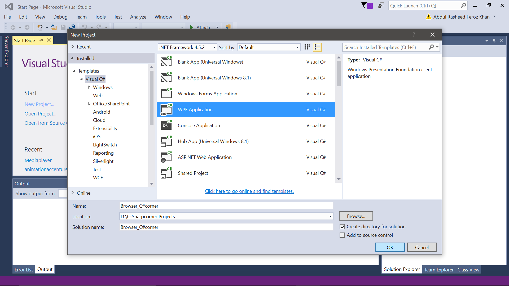The width and height of the screenshot is (509, 286).
Task: Click the Visual Studio logo icon
Action: (9, 7)
